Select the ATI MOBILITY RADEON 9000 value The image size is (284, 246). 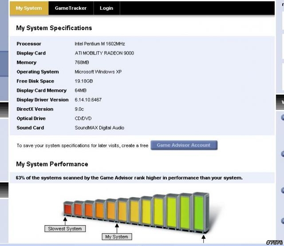104,53
